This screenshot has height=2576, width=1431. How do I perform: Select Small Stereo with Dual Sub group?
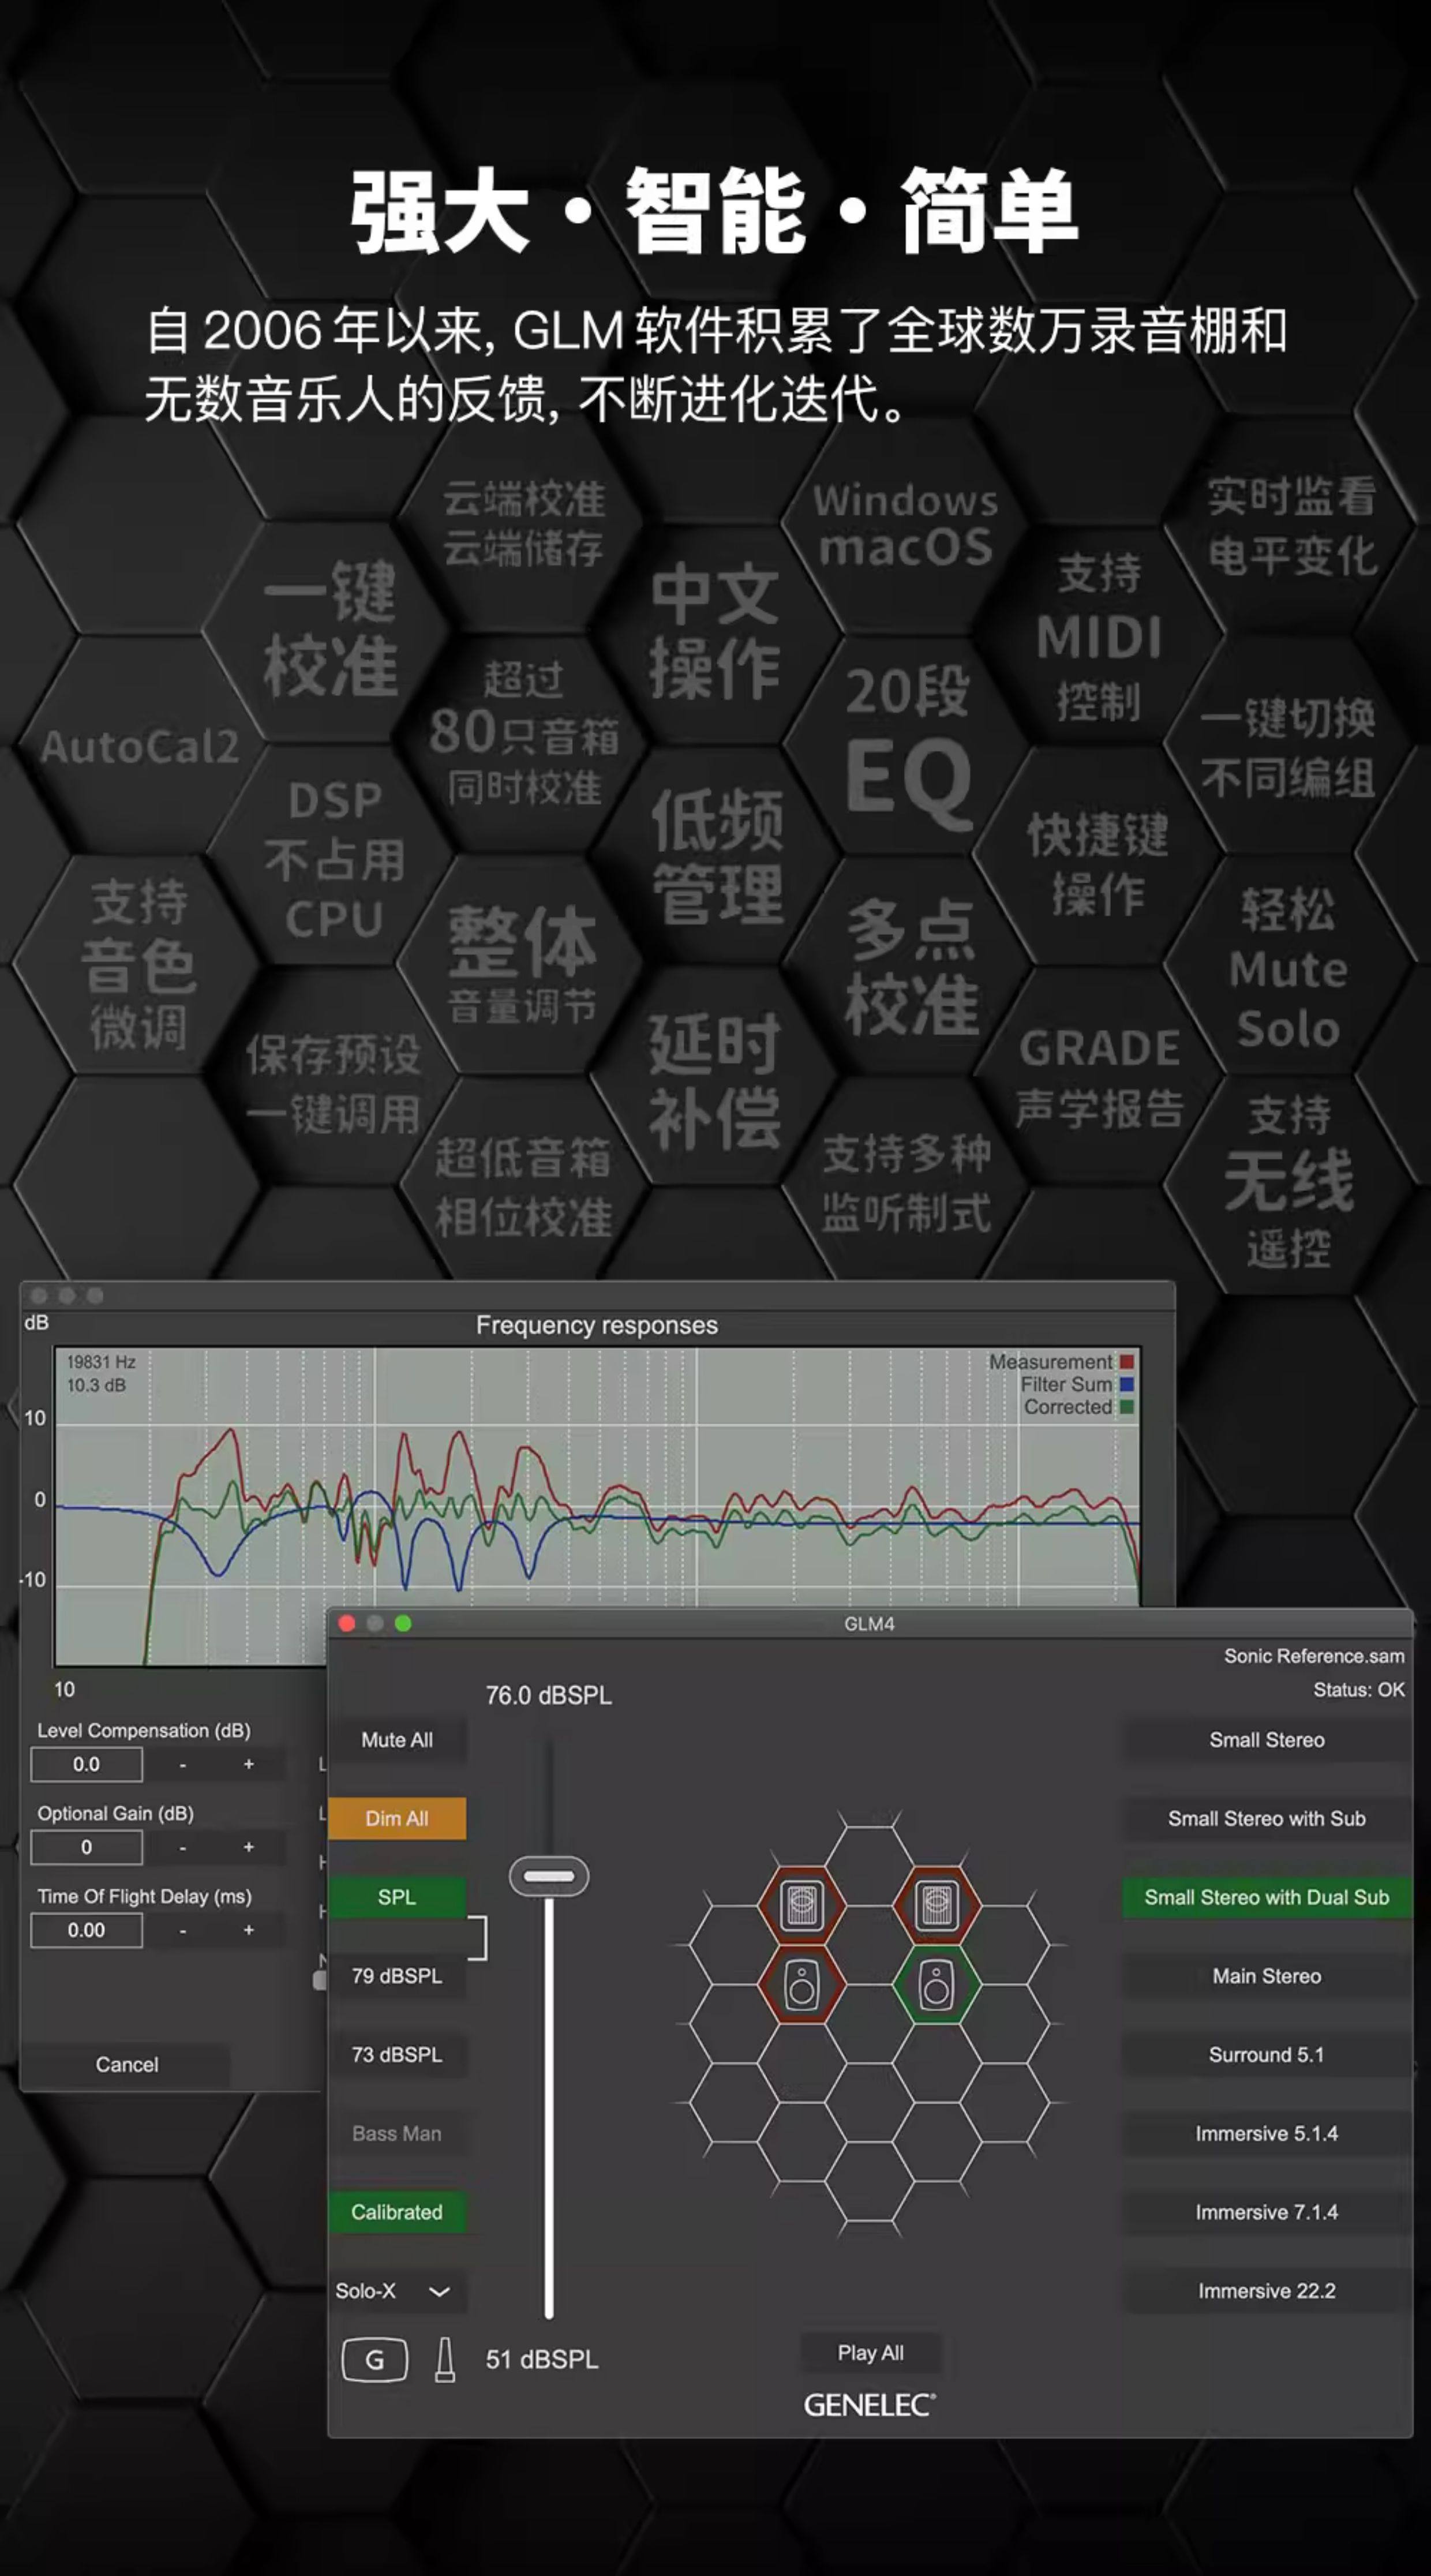[x=1267, y=1897]
